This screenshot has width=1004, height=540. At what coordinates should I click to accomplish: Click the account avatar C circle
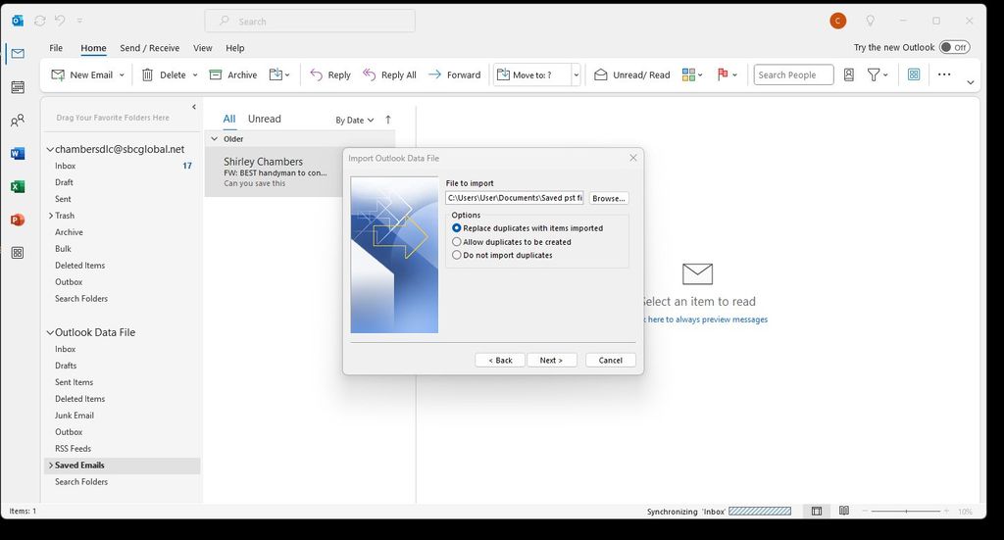(837, 21)
